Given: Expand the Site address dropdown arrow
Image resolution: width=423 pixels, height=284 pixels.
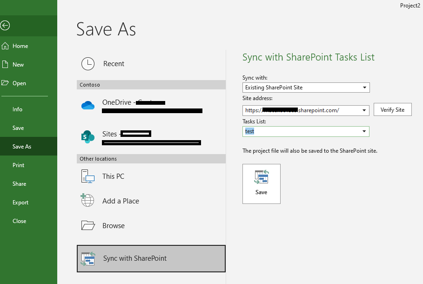Looking at the screenshot, I should click(x=364, y=110).
